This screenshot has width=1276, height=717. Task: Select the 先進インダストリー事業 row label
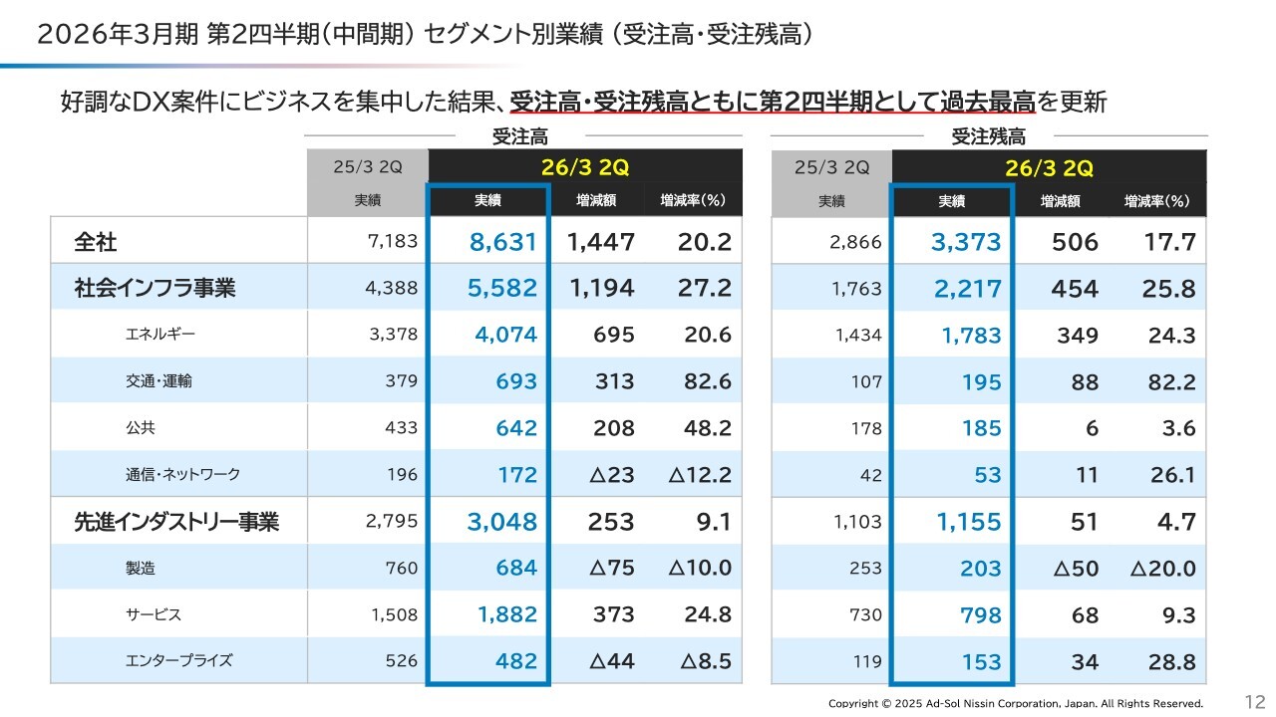[x=175, y=522]
